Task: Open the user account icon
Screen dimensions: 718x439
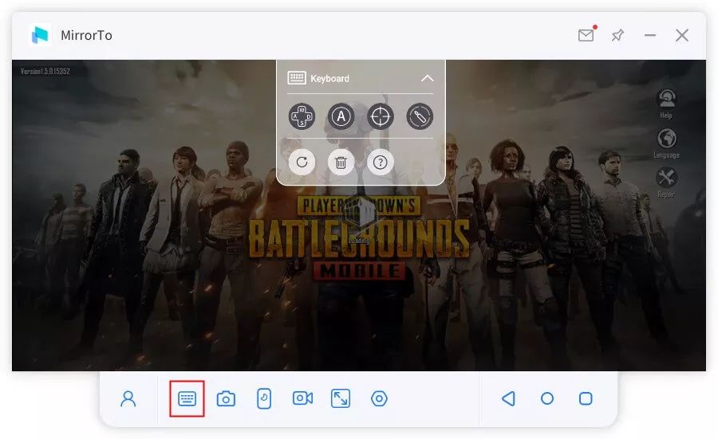Action: [128, 398]
